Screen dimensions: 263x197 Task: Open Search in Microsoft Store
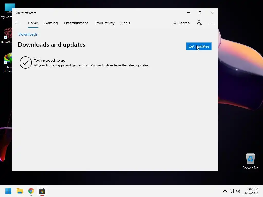click(181, 23)
